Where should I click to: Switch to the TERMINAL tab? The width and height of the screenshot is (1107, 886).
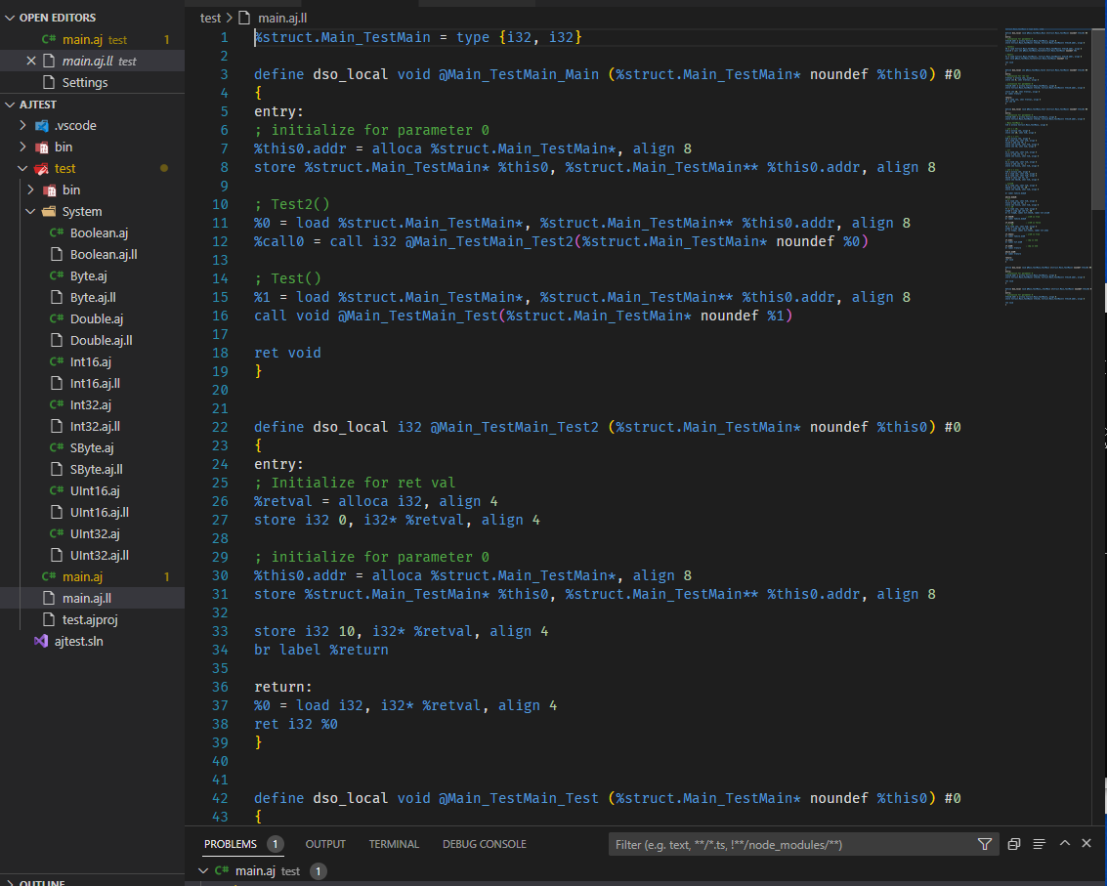click(x=394, y=844)
